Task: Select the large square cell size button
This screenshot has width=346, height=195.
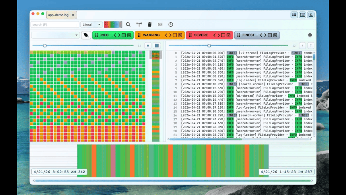Action: click(x=157, y=45)
